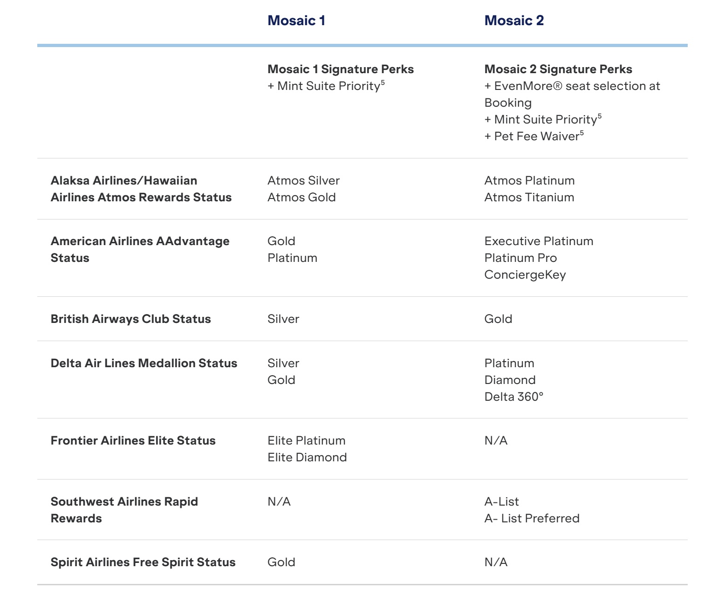The height and width of the screenshot is (596, 711).
Task: Select Delta 360° status entry
Action: coord(513,397)
